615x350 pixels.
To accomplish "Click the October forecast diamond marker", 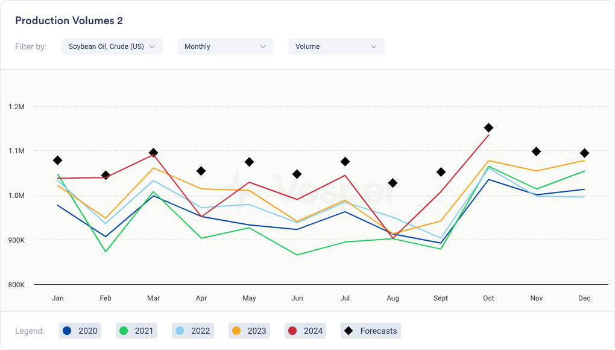I will click(488, 128).
